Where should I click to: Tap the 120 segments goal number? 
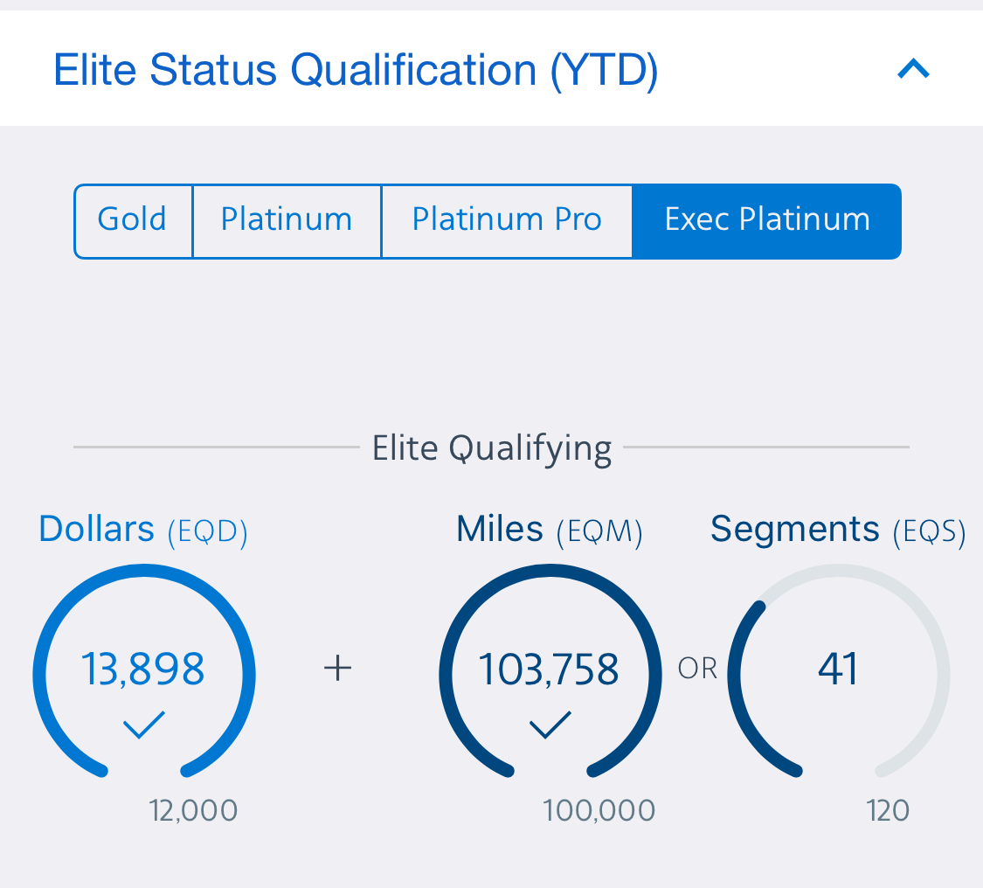888,811
